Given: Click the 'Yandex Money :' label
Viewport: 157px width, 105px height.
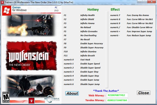Looking at the screenshot, I should [95, 100].
